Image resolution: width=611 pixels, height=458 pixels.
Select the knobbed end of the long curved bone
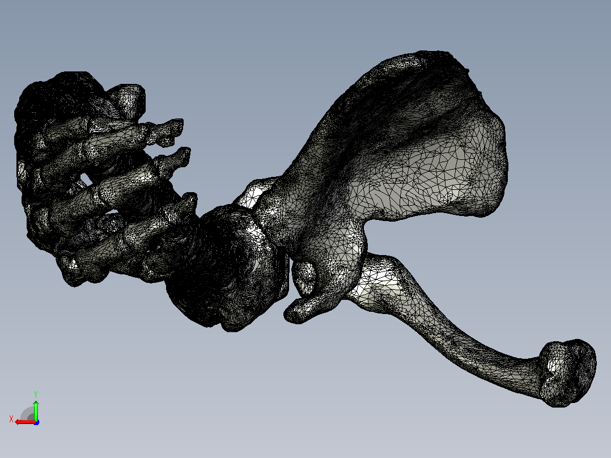click(567, 373)
